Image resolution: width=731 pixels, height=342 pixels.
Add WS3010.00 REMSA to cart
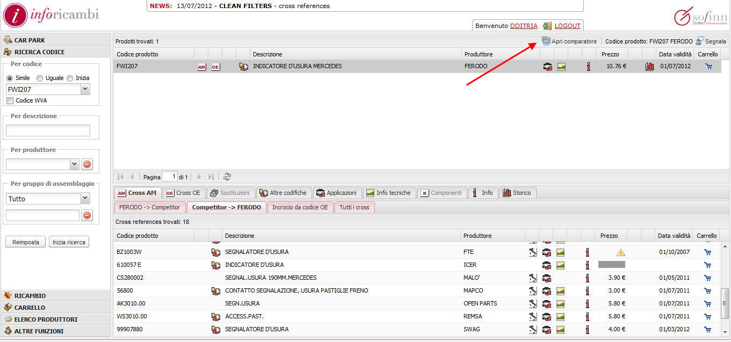tap(707, 317)
